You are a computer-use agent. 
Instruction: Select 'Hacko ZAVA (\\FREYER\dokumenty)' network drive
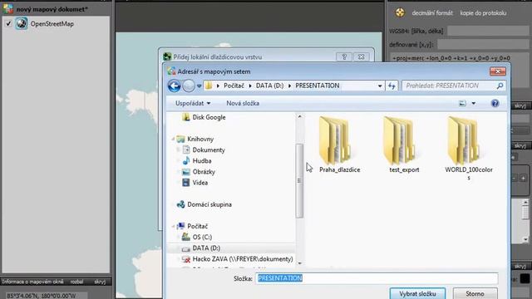click(243, 258)
